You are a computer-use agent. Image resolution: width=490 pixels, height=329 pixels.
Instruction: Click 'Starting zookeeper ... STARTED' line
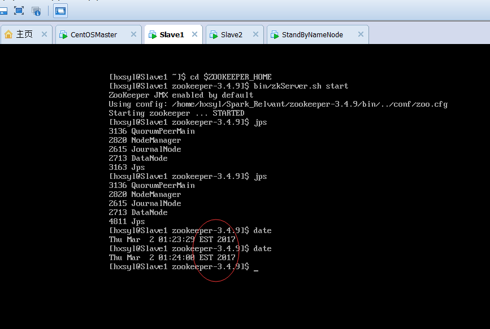(176, 113)
